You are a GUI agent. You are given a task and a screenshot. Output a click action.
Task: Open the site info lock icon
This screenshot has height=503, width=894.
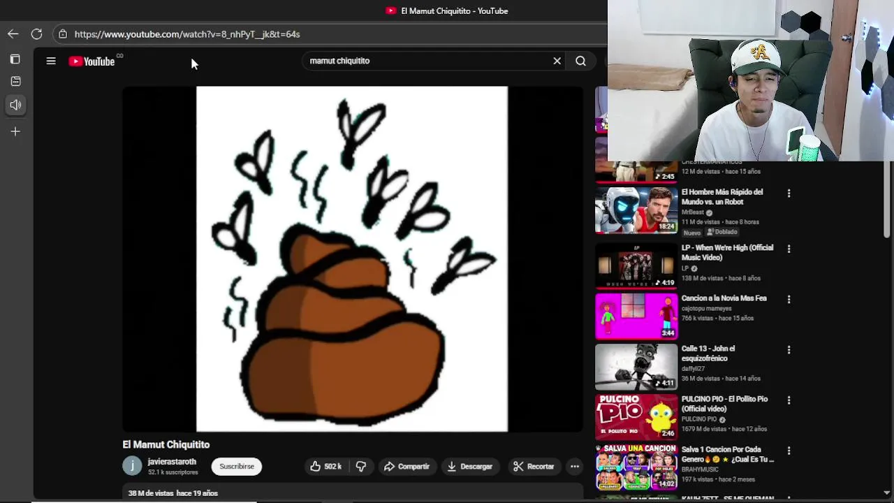pyautogui.click(x=63, y=34)
